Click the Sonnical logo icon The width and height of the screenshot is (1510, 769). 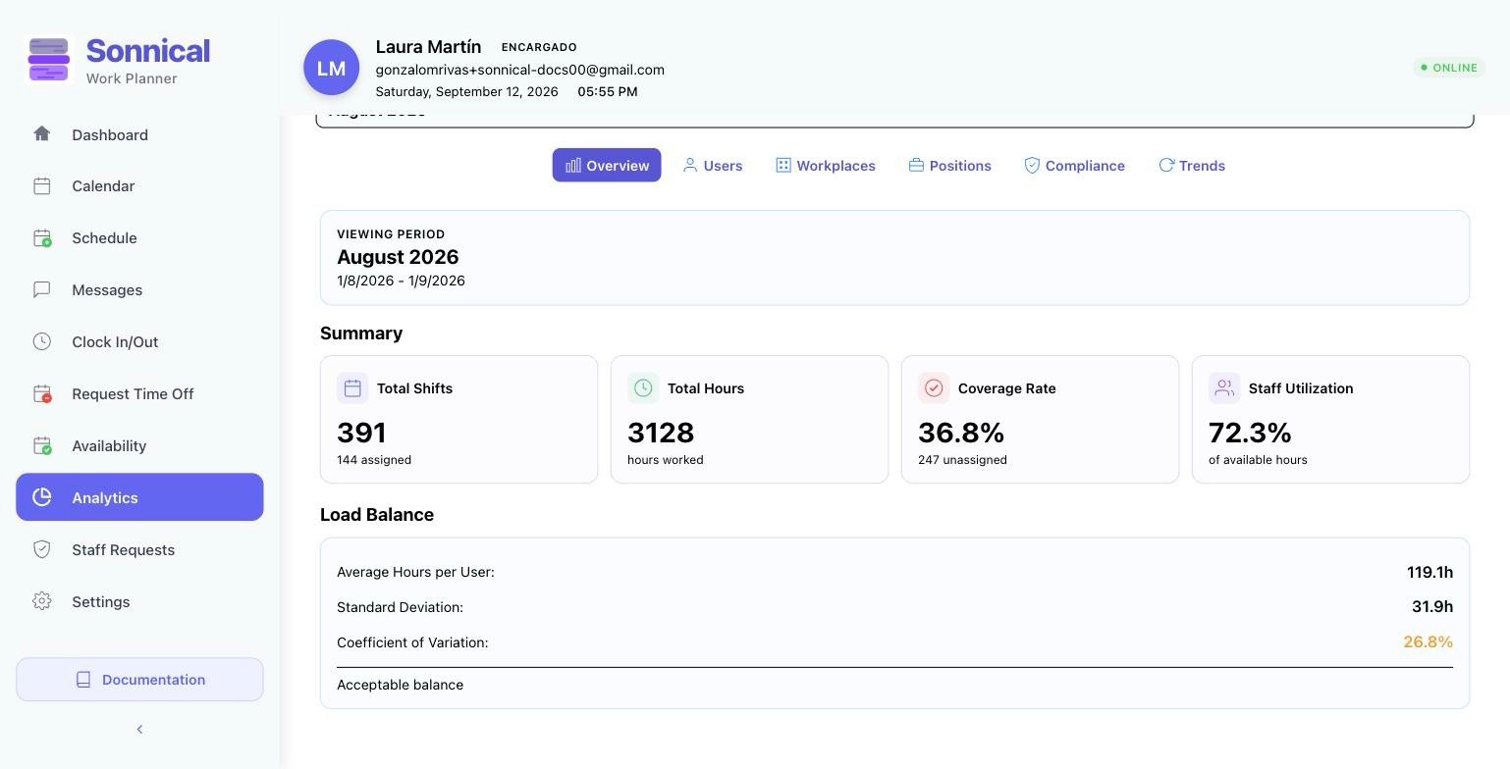click(49, 60)
